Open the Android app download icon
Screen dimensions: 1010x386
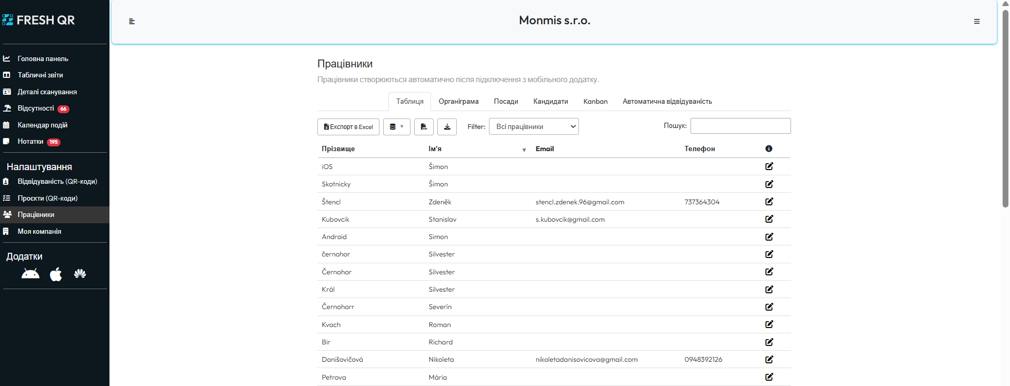point(31,274)
